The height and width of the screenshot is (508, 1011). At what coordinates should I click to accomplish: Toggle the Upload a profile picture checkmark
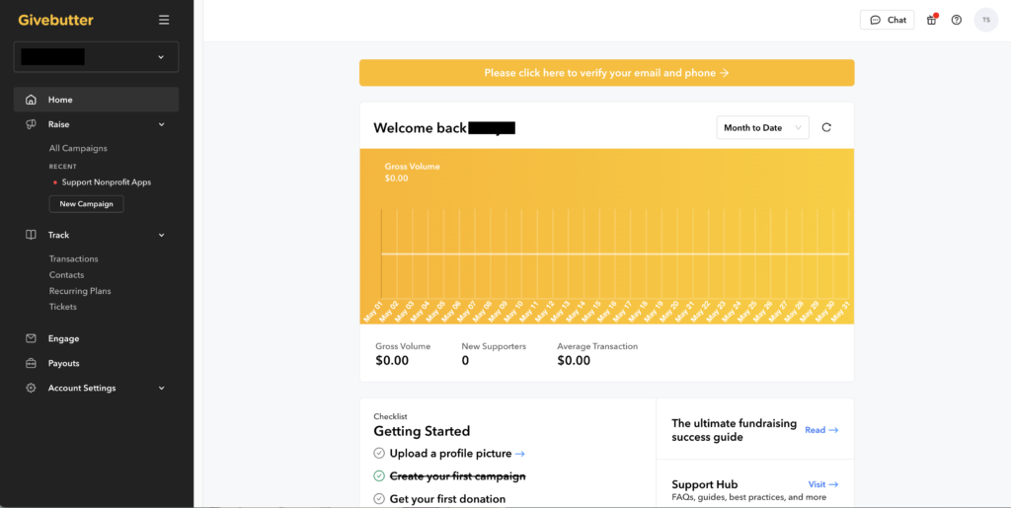click(x=379, y=454)
